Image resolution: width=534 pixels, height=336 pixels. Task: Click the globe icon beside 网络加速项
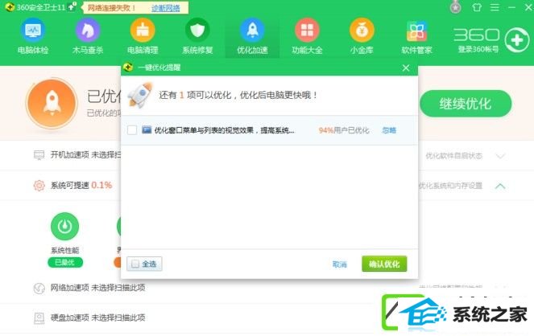click(x=39, y=288)
